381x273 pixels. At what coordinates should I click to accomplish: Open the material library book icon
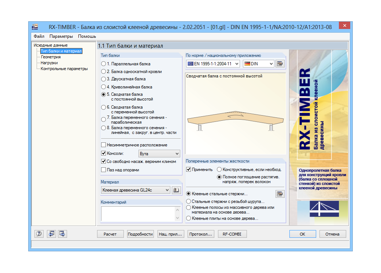pos(177,190)
